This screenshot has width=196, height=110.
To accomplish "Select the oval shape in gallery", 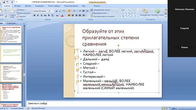I will (135, 10).
